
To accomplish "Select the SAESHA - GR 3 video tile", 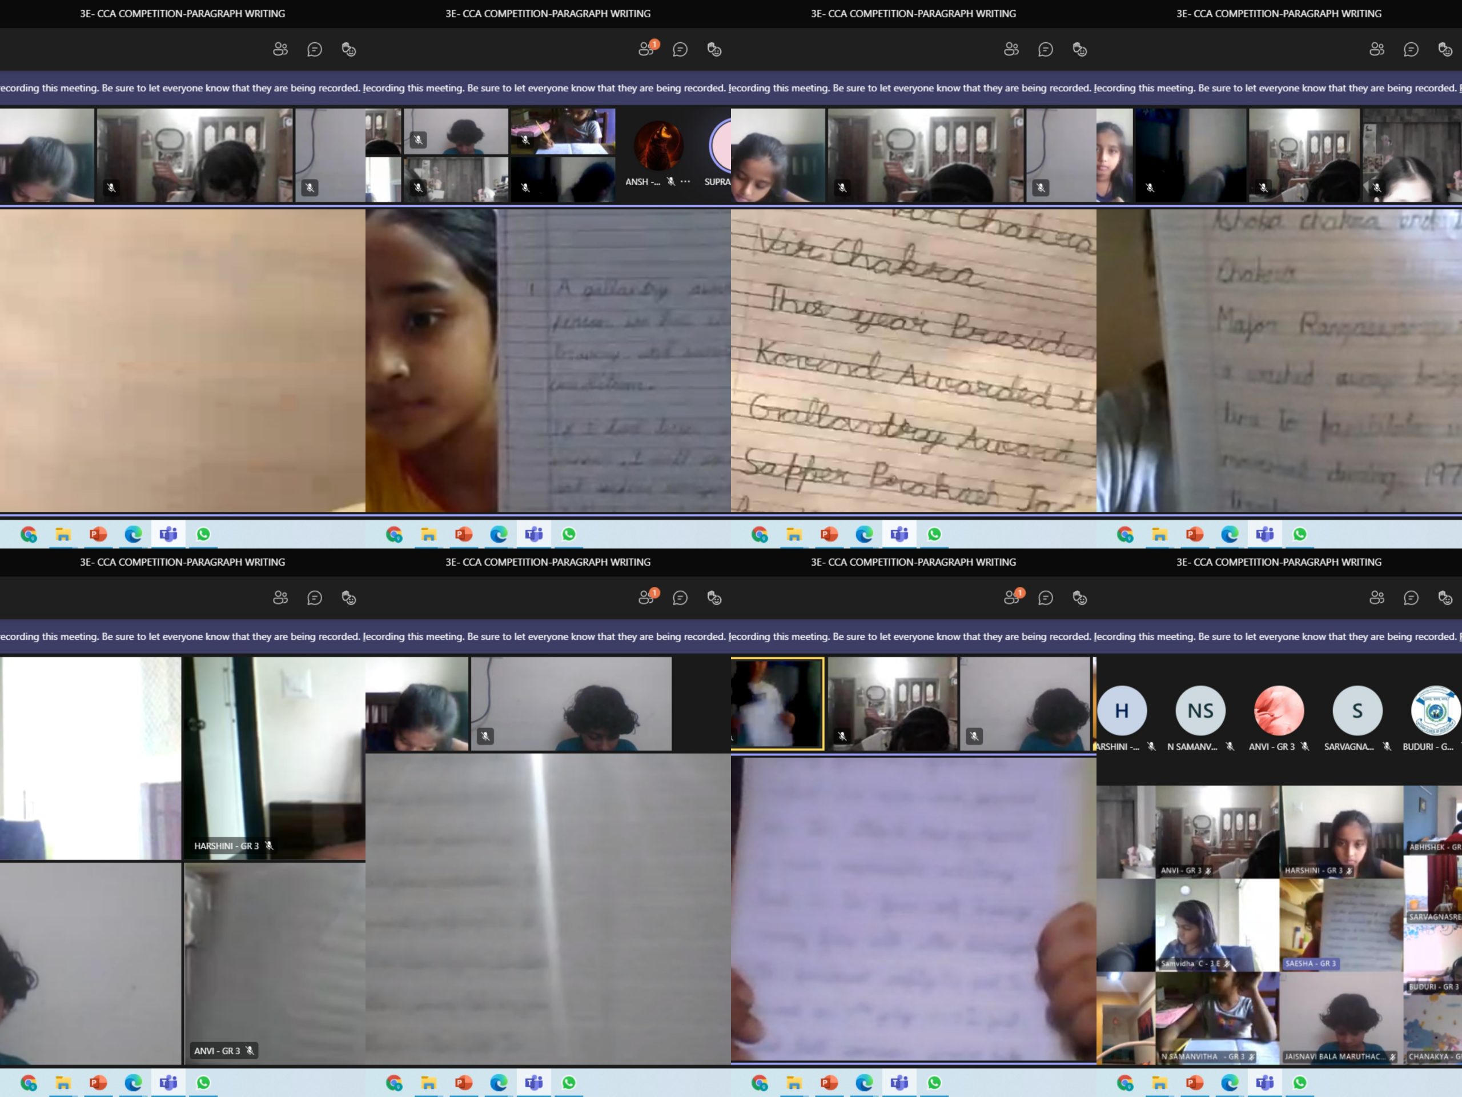I will [1340, 924].
